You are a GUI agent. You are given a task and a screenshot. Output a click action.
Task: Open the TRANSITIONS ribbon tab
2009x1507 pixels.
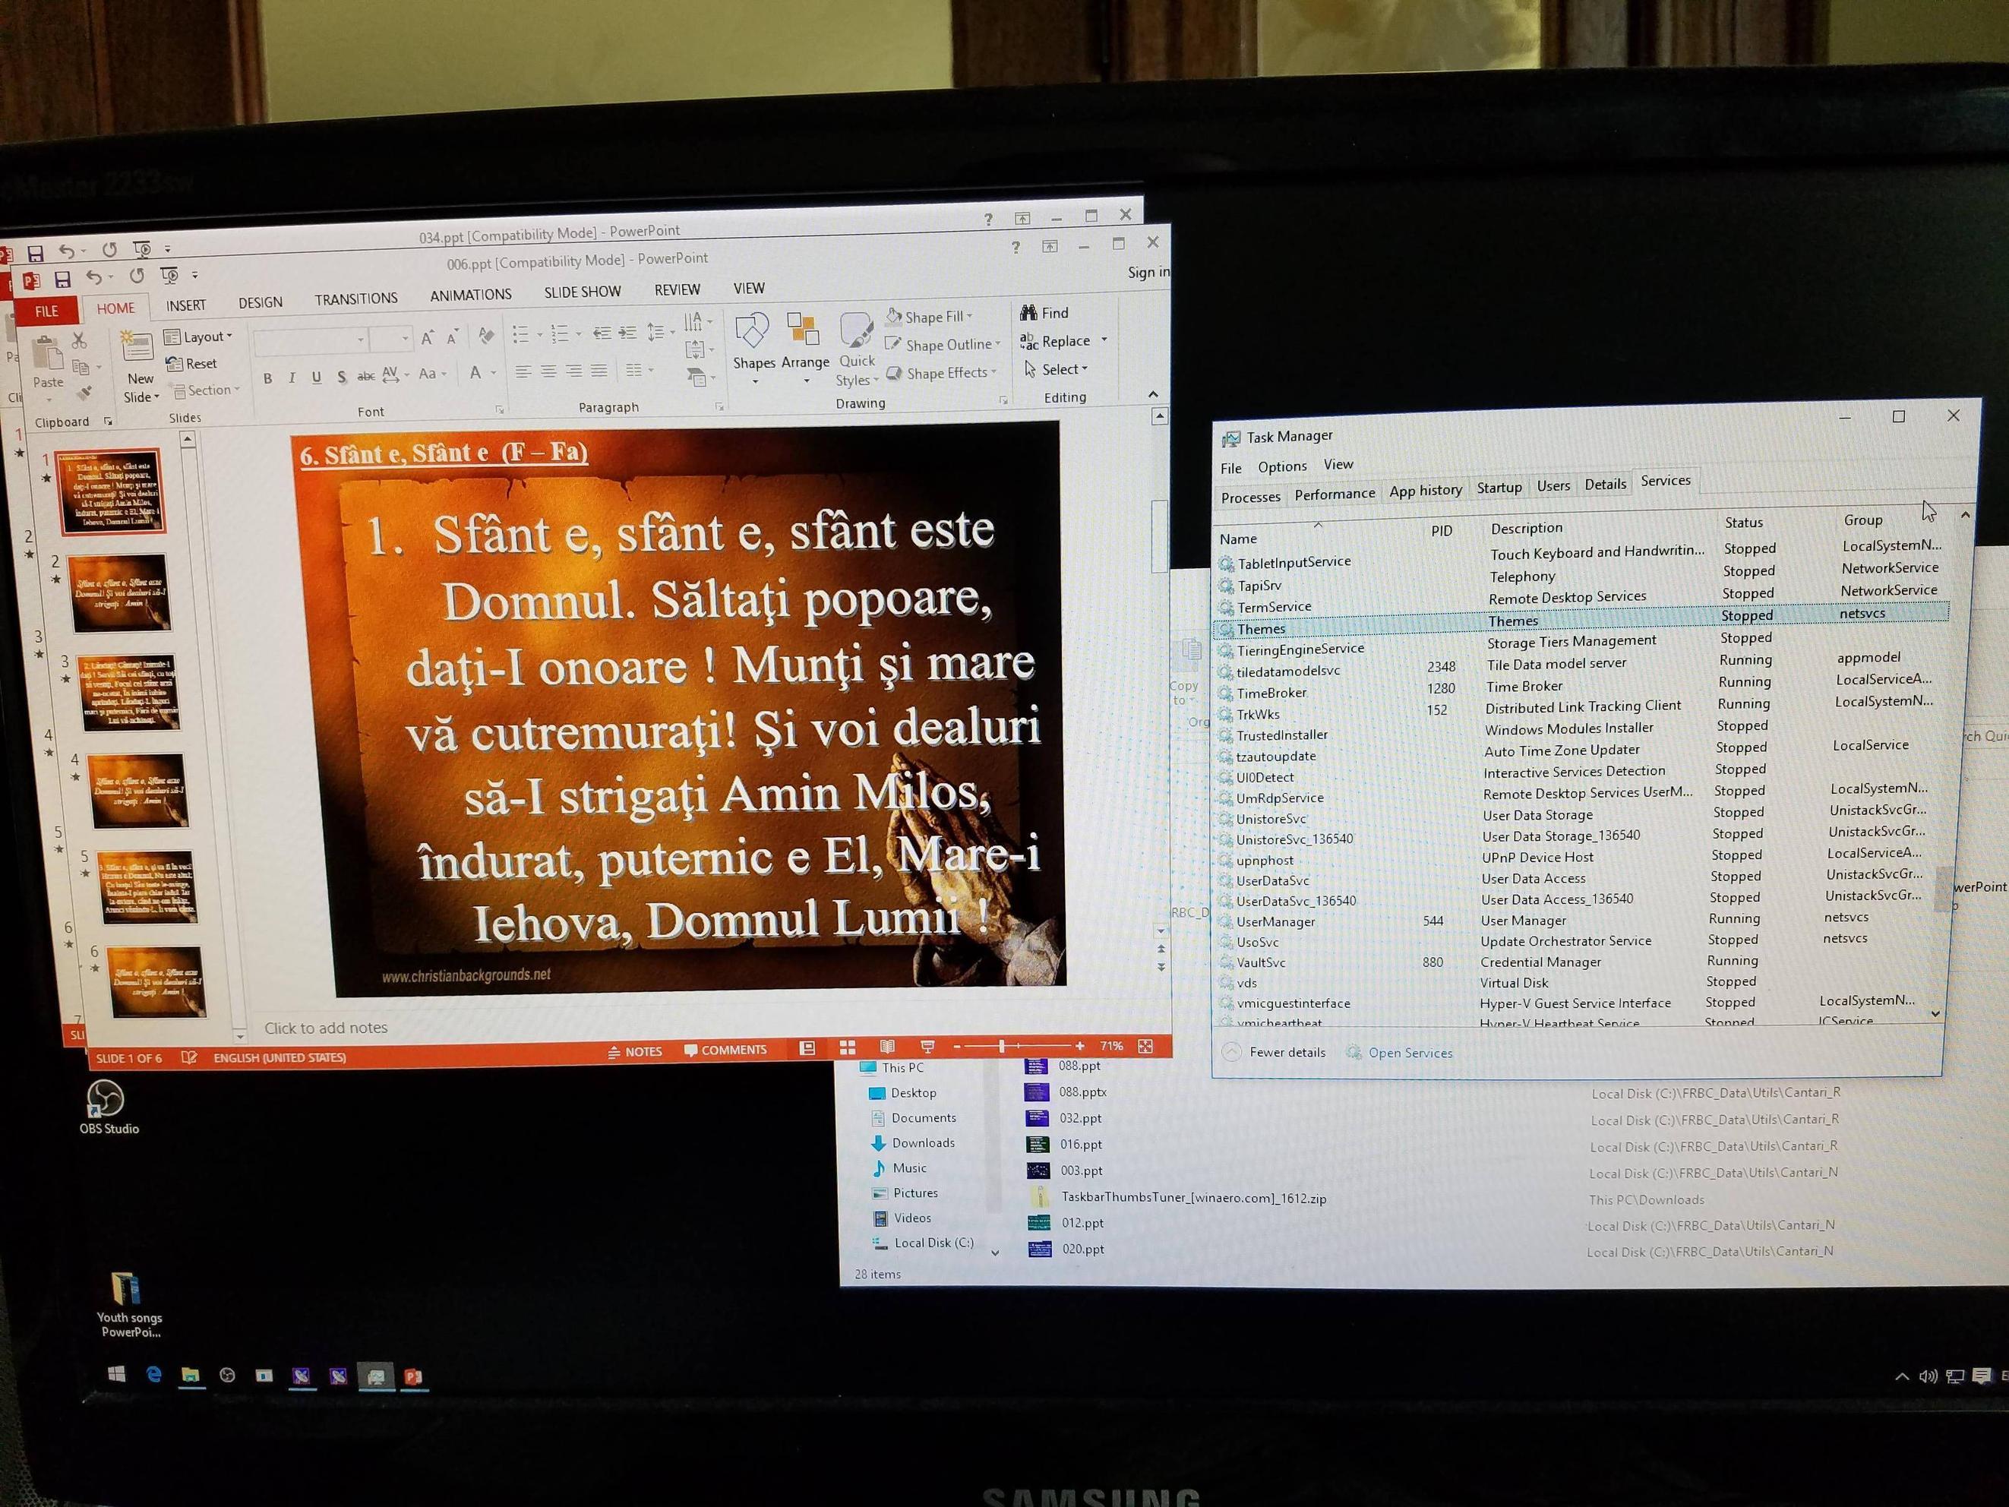[356, 299]
